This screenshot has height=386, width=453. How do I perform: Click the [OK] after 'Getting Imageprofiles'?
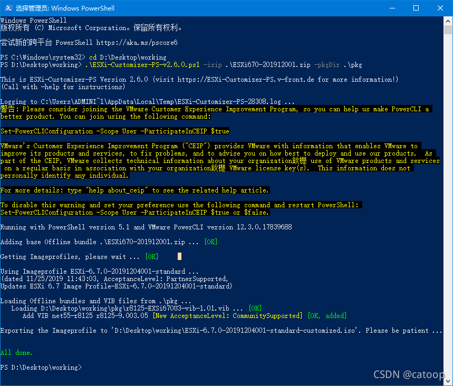click(x=152, y=257)
